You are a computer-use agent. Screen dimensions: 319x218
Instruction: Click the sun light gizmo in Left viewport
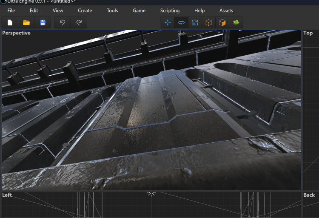point(151,193)
